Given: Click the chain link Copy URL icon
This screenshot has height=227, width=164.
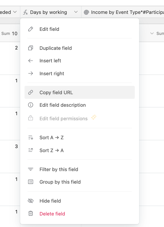Looking at the screenshot, I should pos(30,92).
